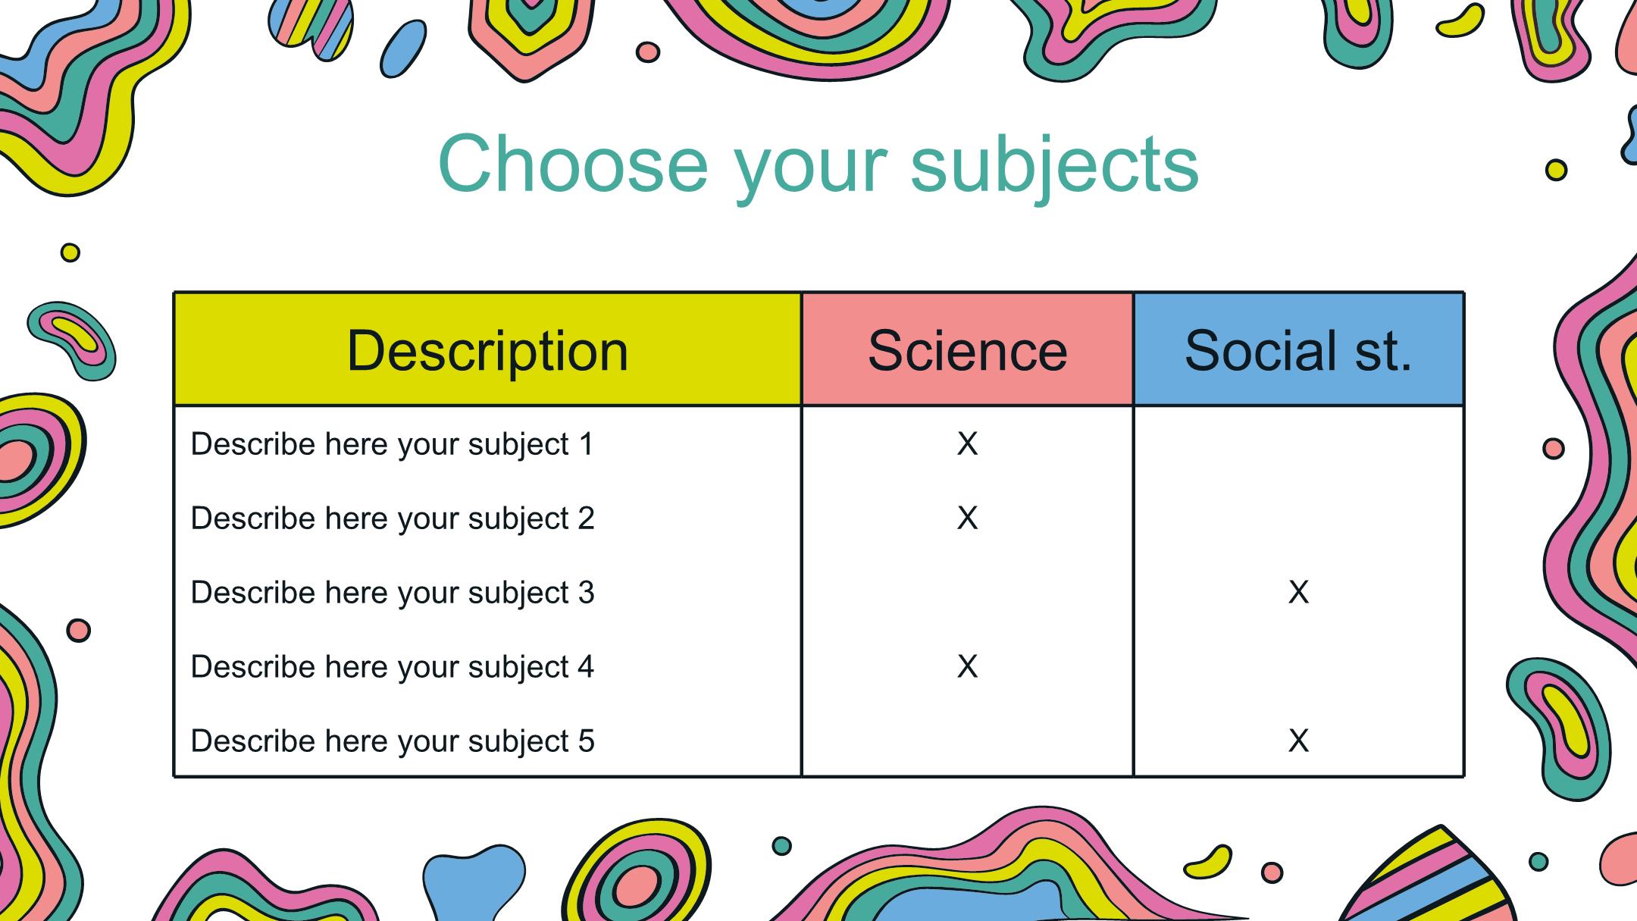1637x921 pixels.
Task: Select 'Describe here your subject 5' text
Action: point(393,741)
